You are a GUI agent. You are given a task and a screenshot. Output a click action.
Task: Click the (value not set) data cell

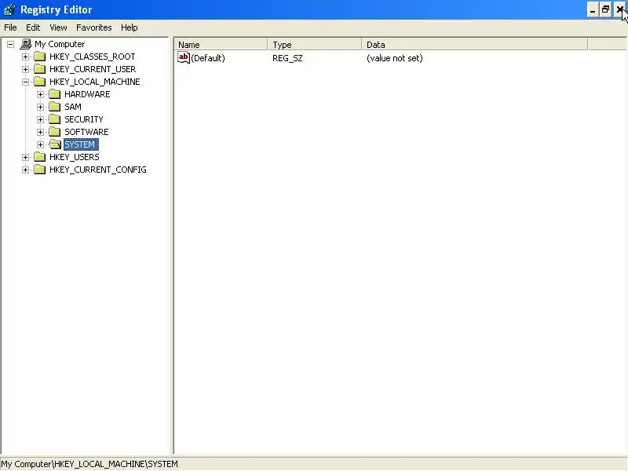click(x=395, y=58)
